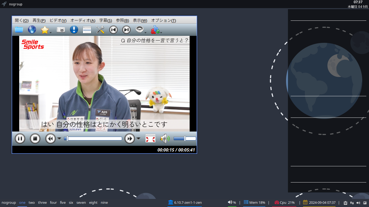Click the nogroup label in the top bar
Image resolution: width=369 pixels, height=207 pixels.
point(16,4)
